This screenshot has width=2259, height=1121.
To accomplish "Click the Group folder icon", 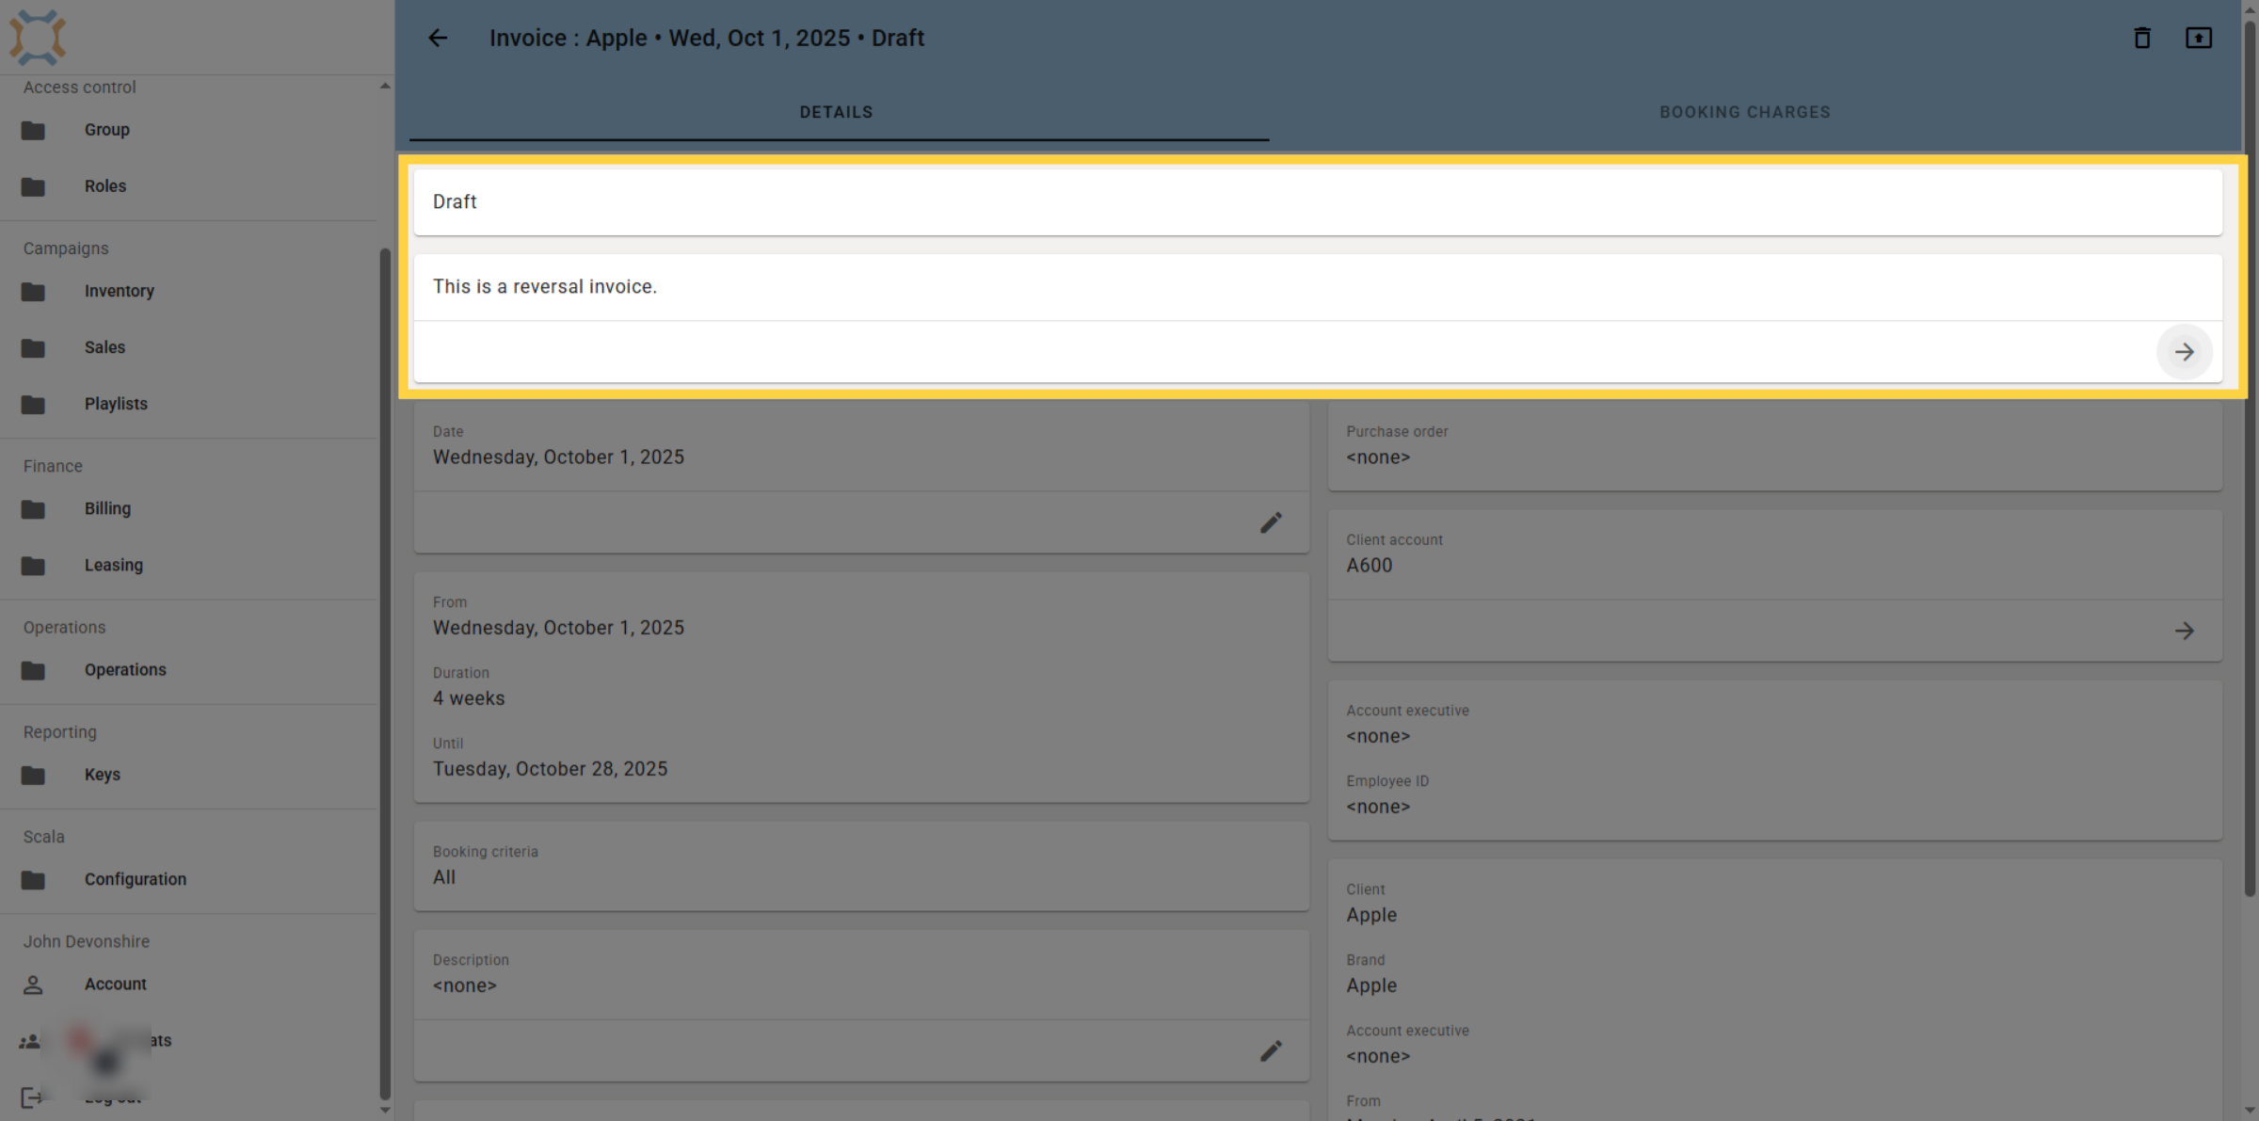I will (x=33, y=130).
